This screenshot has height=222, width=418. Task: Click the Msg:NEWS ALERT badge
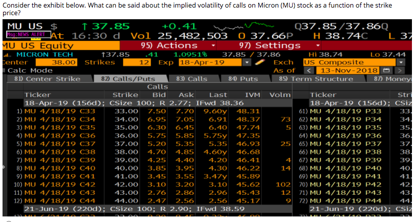[x=28, y=34]
